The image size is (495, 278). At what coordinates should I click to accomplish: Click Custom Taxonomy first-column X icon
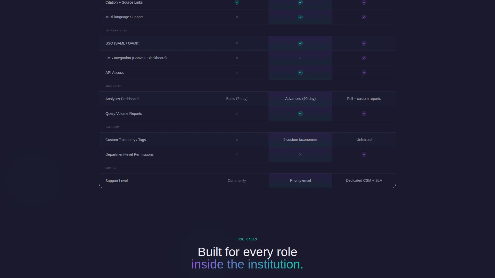point(237,140)
